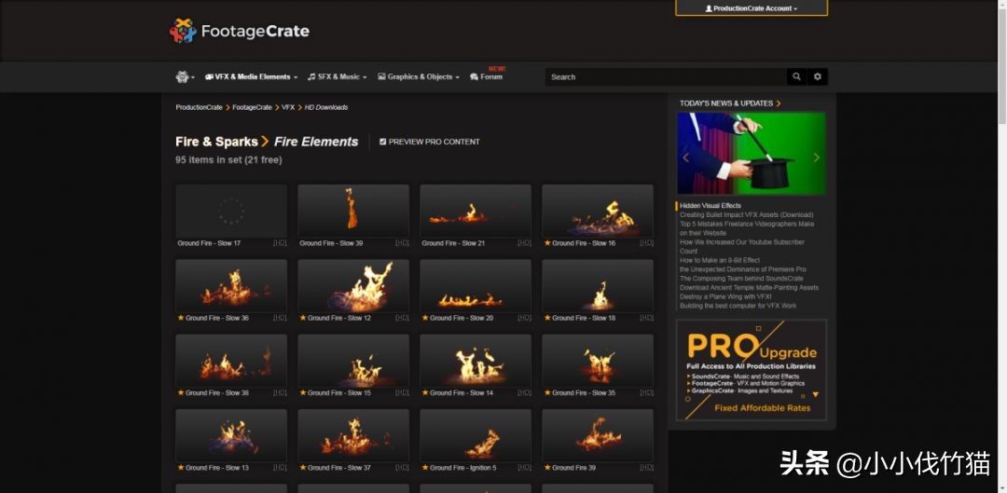Expand the SFX & Music dropdown
Image resolution: width=1007 pixels, height=493 pixels.
(338, 76)
